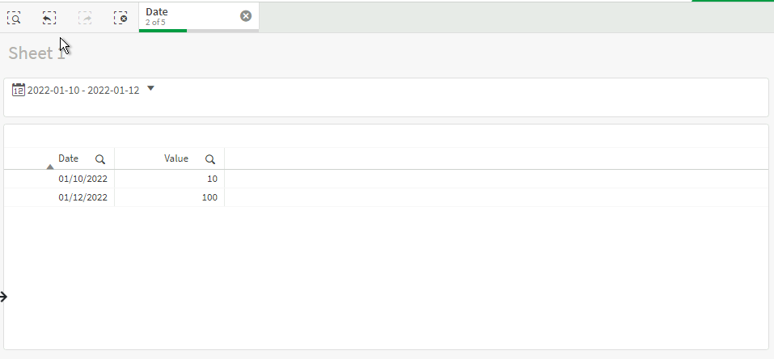Viewport: 774px width, 359px height.
Task: Click the 2022-01-10 - 2022-01-12 range text
Action: pos(83,91)
